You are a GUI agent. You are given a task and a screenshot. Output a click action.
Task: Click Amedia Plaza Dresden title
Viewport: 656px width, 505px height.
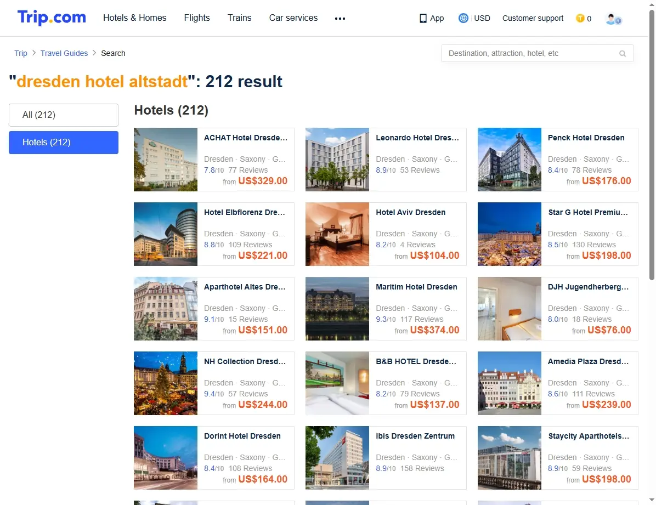coord(588,361)
